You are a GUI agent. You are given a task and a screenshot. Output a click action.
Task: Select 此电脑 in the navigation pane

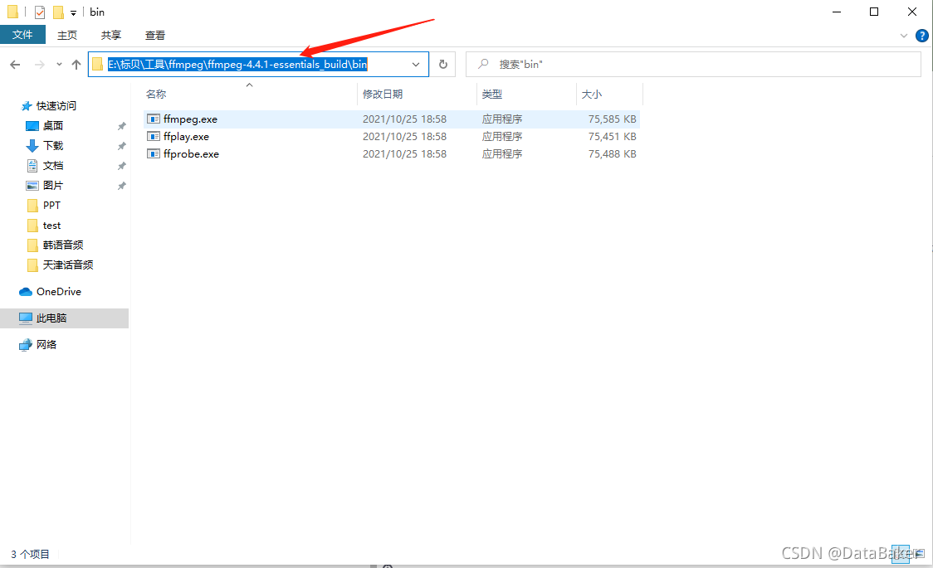tap(64, 318)
